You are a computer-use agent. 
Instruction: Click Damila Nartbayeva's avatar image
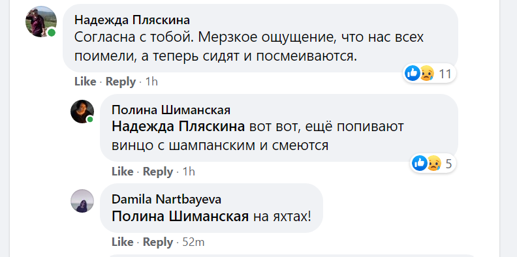coord(82,201)
